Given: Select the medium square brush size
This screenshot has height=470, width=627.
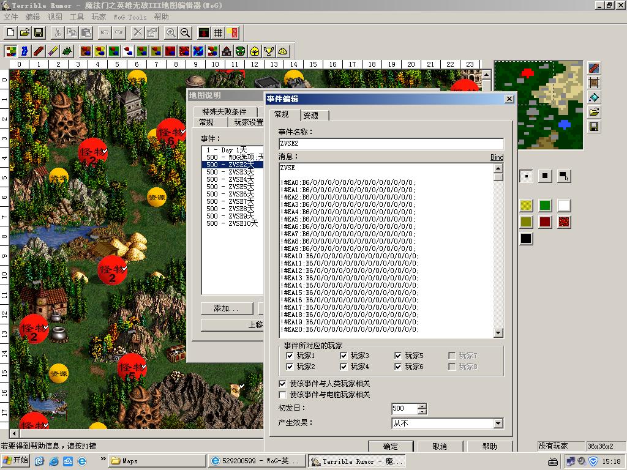Looking at the screenshot, I should click(545, 176).
